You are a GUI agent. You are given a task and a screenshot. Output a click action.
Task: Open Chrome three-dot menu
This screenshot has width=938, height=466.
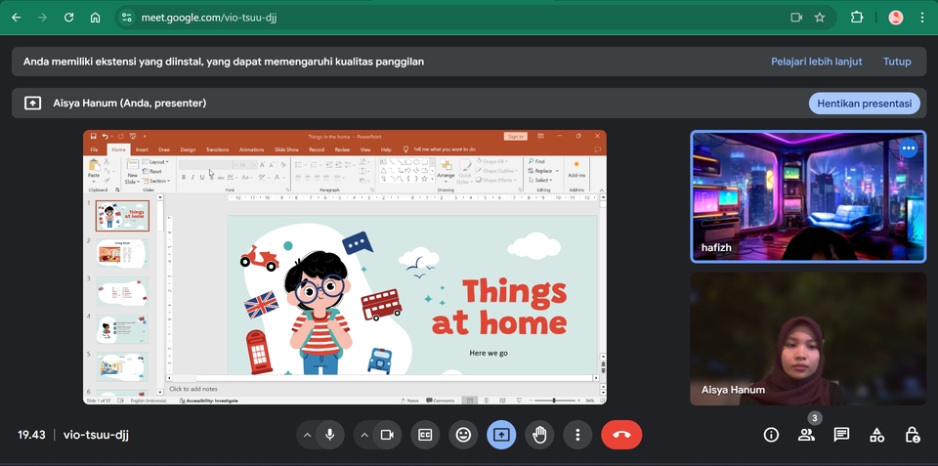pyautogui.click(x=922, y=18)
